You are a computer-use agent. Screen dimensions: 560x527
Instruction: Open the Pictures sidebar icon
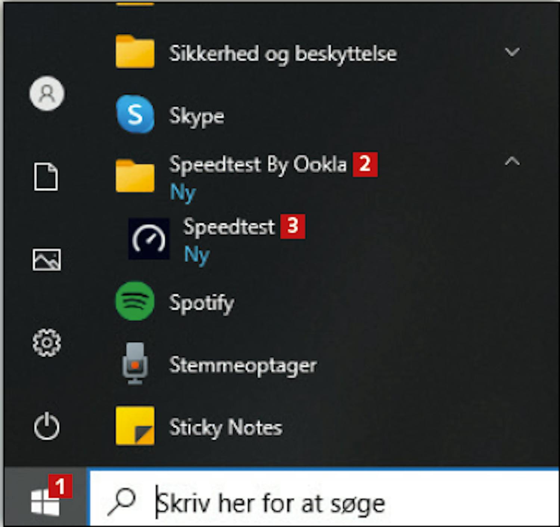[x=47, y=260]
